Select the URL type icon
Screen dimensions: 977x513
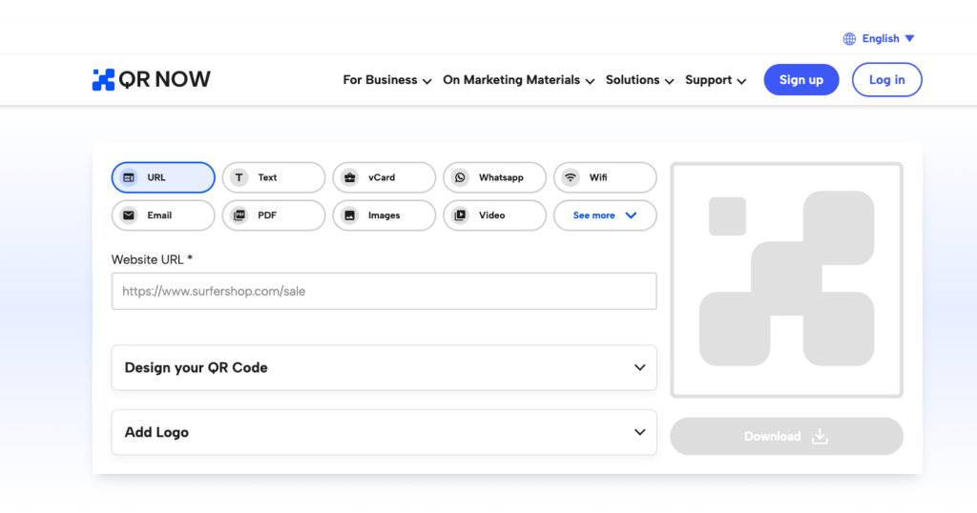tap(129, 177)
